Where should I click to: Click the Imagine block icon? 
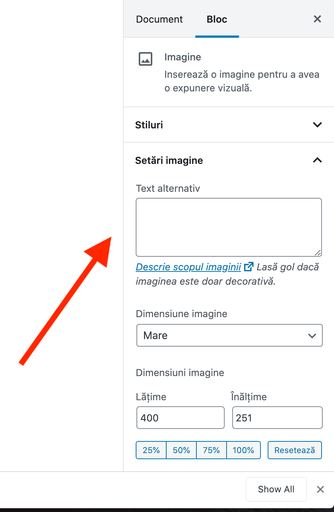(146, 59)
